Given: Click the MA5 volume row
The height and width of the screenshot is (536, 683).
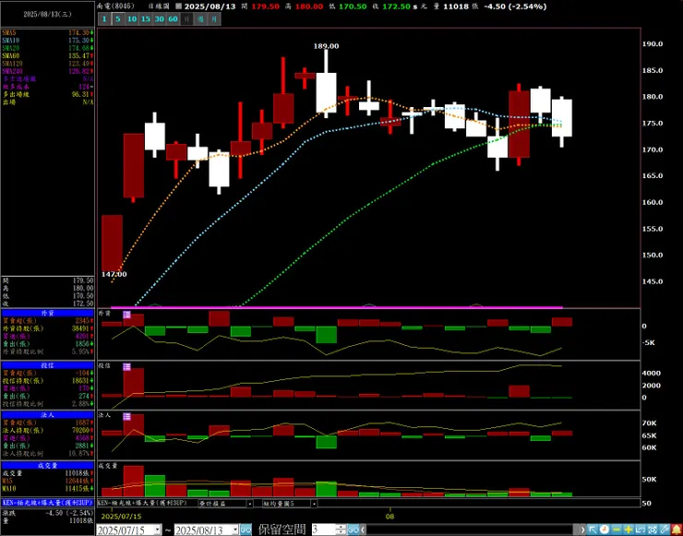Looking at the screenshot, I should tap(47, 482).
